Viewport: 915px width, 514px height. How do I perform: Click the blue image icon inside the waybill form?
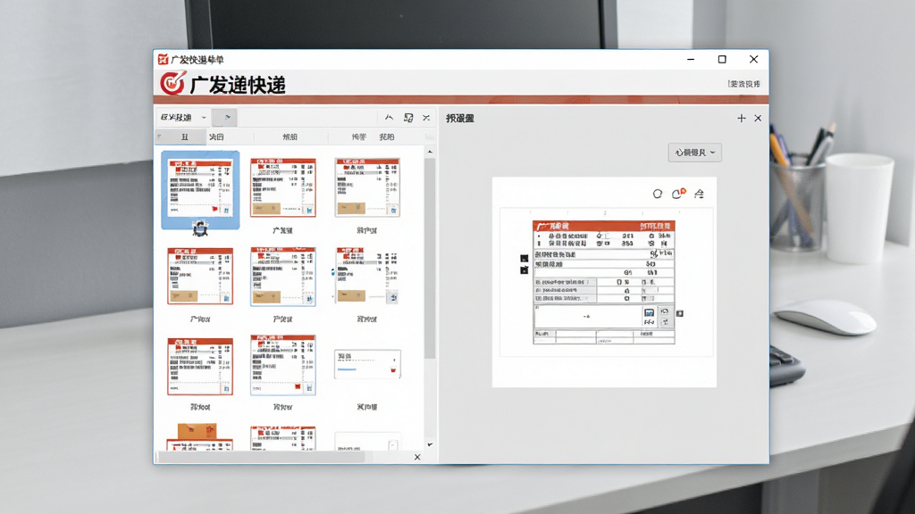click(649, 313)
